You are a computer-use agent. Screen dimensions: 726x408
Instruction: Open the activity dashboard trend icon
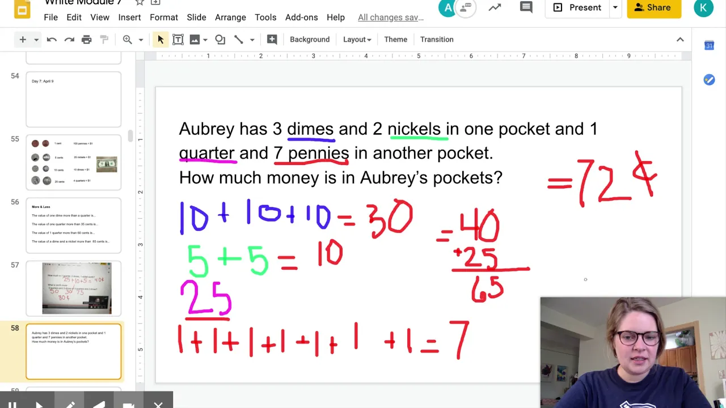coord(495,7)
